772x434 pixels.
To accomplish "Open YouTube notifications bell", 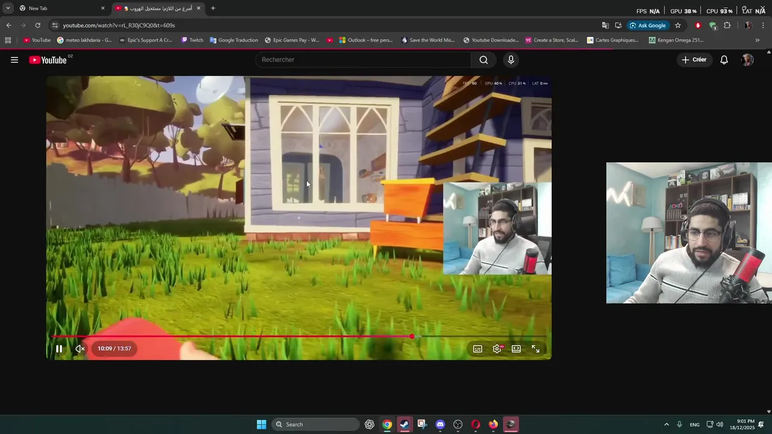I will [724, 60].
